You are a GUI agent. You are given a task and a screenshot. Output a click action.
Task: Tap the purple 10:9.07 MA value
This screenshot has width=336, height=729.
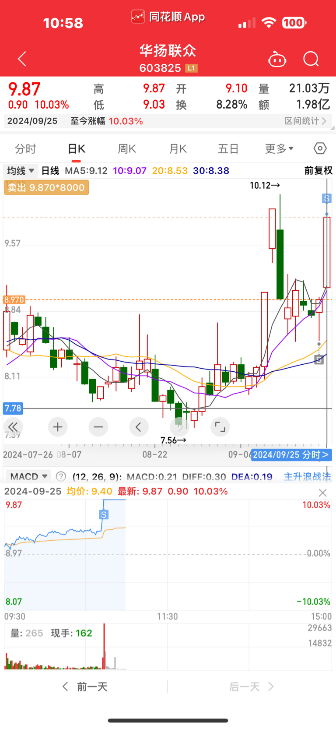pyautogui.click(x=129, y=171)
